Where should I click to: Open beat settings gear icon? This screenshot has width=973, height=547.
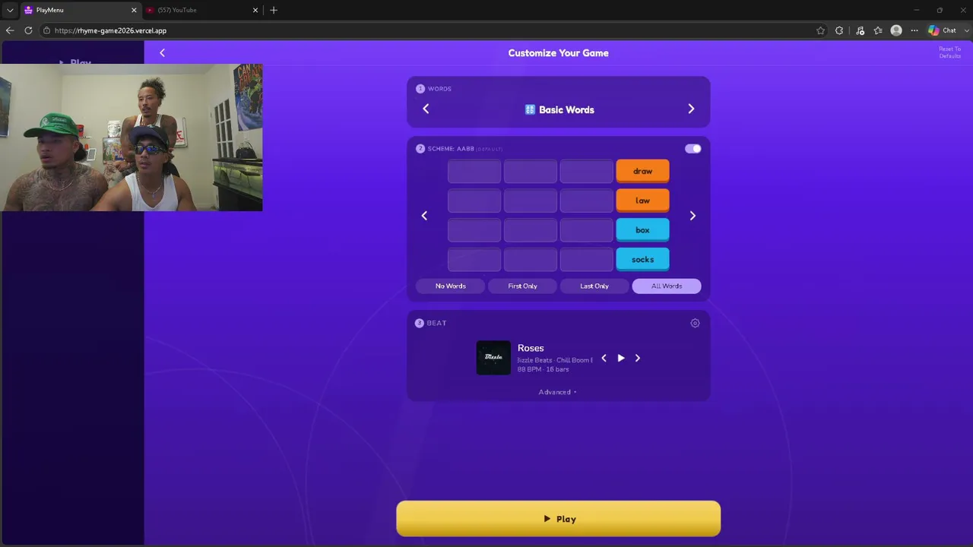(x=695, y=323)
